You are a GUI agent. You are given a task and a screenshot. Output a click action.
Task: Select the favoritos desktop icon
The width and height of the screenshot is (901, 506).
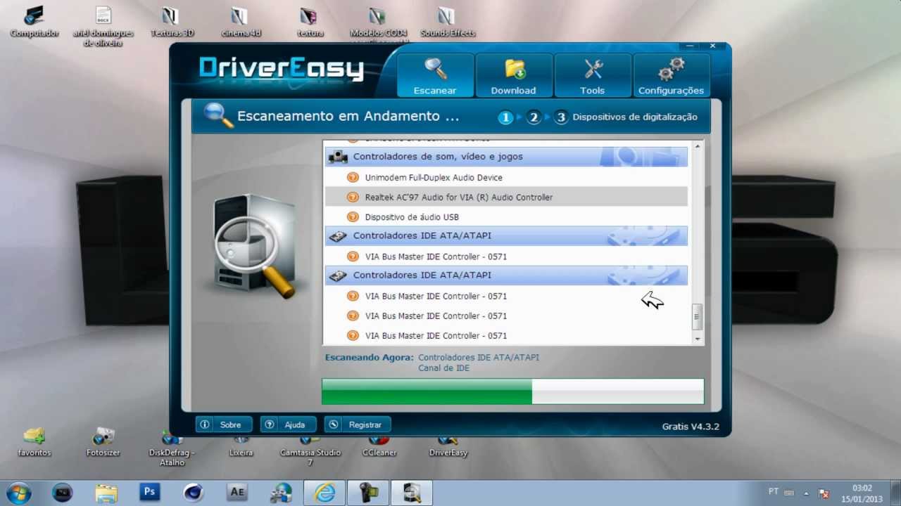[34, 443]
